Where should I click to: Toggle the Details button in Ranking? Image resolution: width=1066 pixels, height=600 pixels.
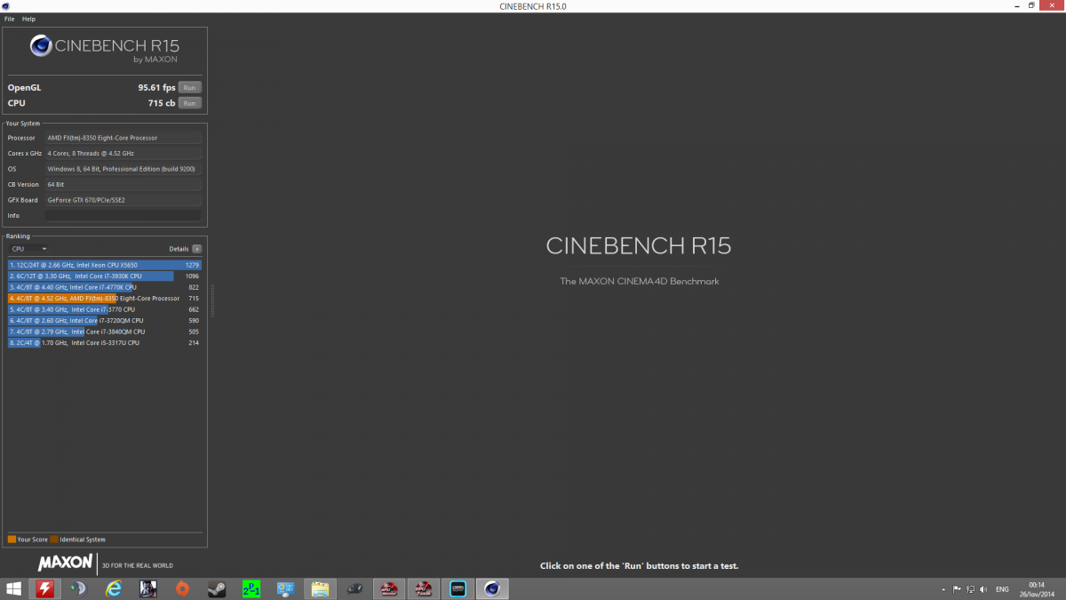pyautogui.click(x=196, y=249)
